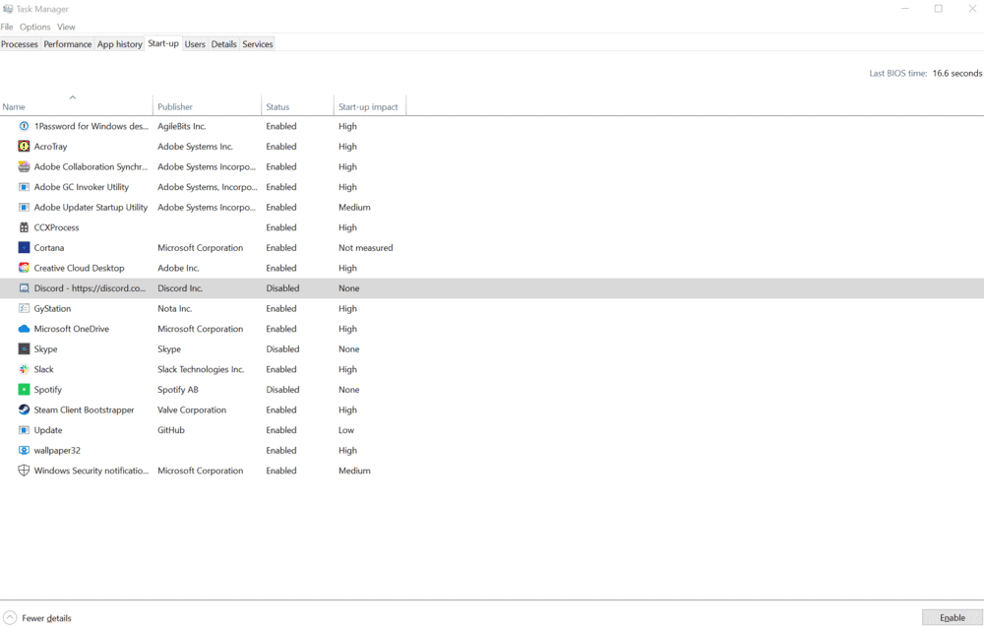This screenshot has height=629, width=984.
Task: Click the GyStation icon
Action: [24, 309]
